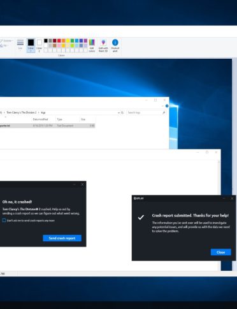Launch Edit with Paint 3D
237x309 pixels.
[x=103, y=45]
